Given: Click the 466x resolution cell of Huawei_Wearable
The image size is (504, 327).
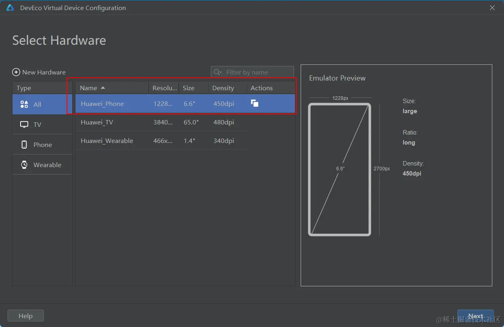Looking at the screenshot, I should (x=163, y=141).
